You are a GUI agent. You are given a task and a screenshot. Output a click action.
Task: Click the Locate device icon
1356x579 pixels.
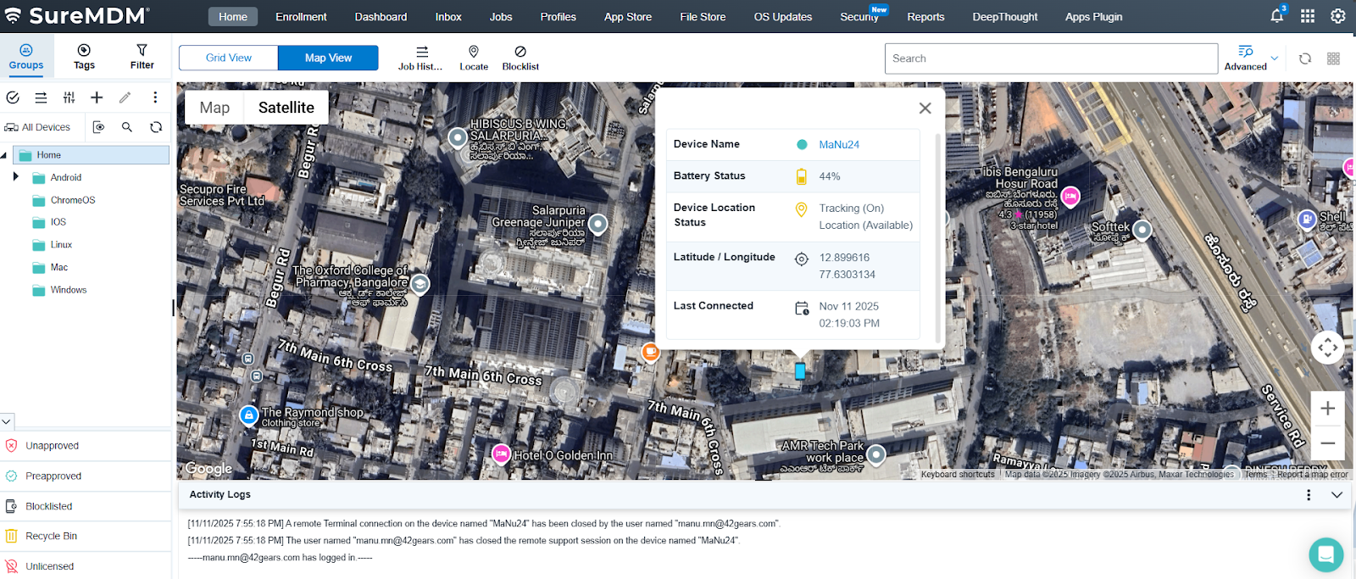pyautogui.click(x=474, y=57)
